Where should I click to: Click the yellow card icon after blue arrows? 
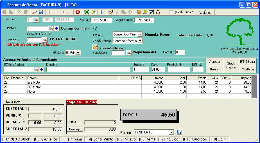point(110,12)
